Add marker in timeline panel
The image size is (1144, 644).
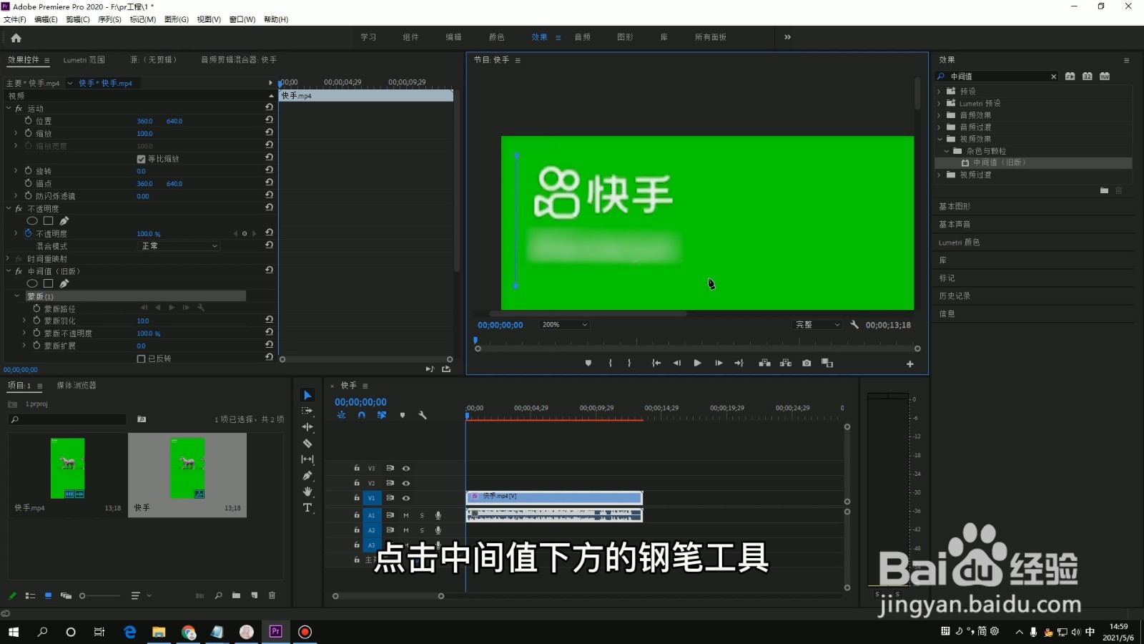click(x=403, y=415)
